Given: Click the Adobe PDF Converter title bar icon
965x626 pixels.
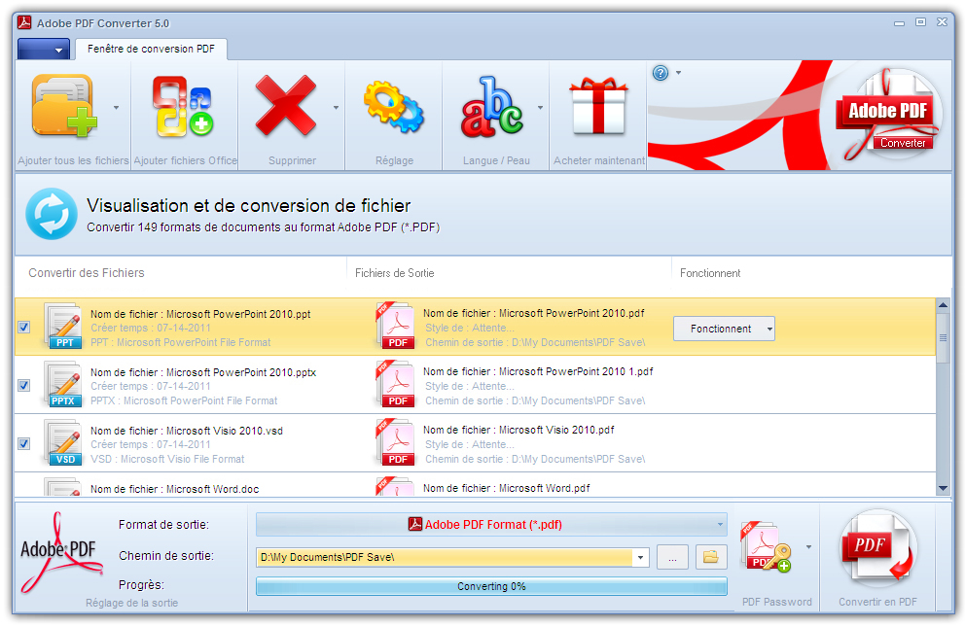Looking at the screenshot, I should pos(24,22).
